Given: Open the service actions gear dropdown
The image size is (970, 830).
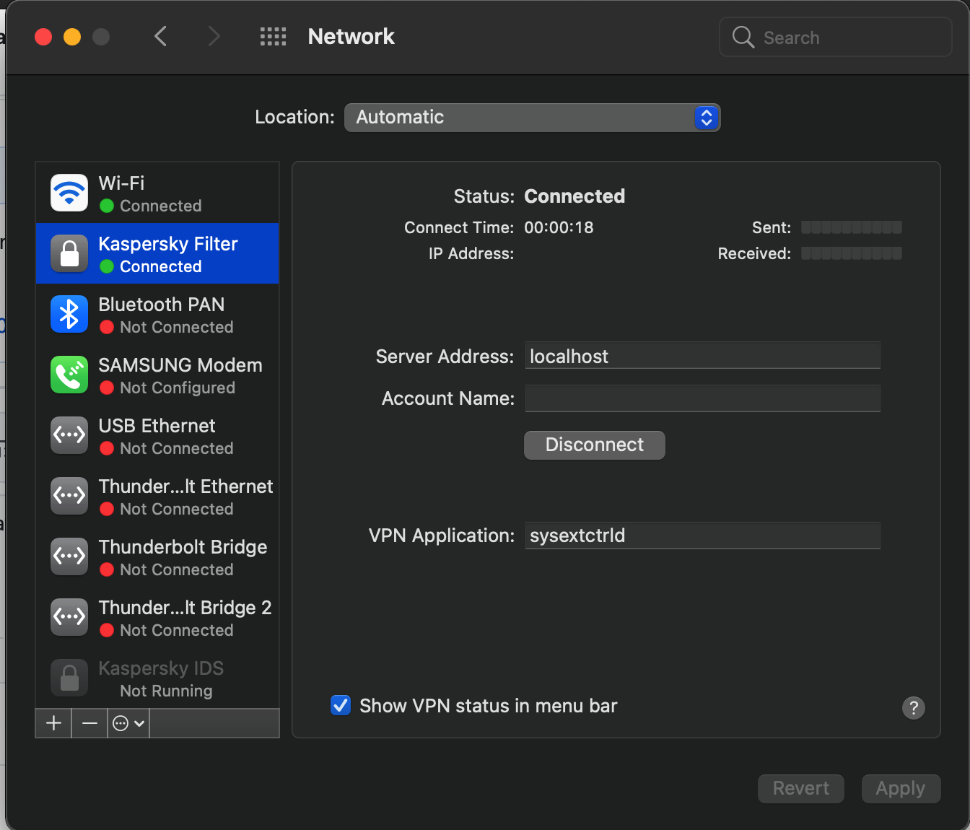Looking at the screenshot, I should click(128, 722).
